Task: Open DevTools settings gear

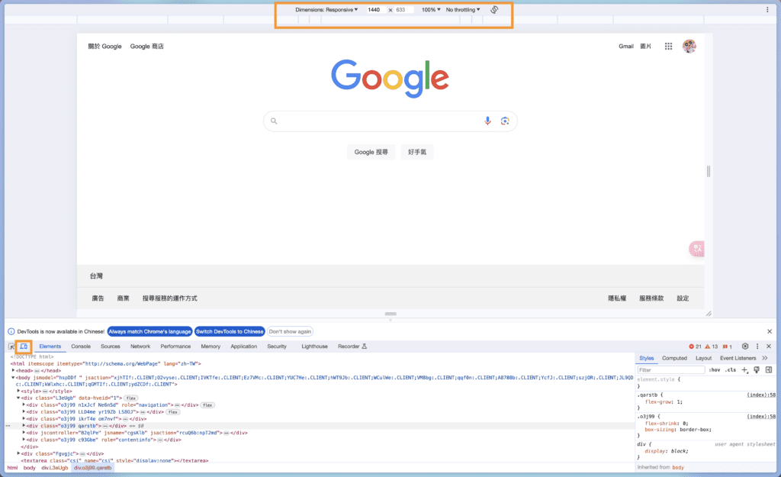Action: click(x=745, y=346)
